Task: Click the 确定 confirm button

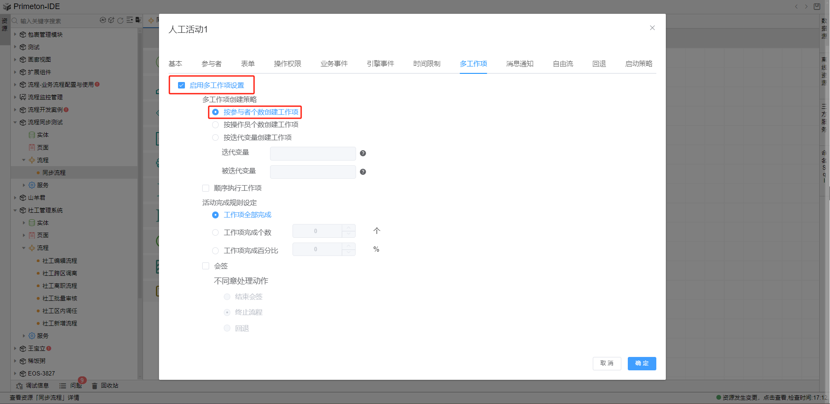Action: click(642, 363)
